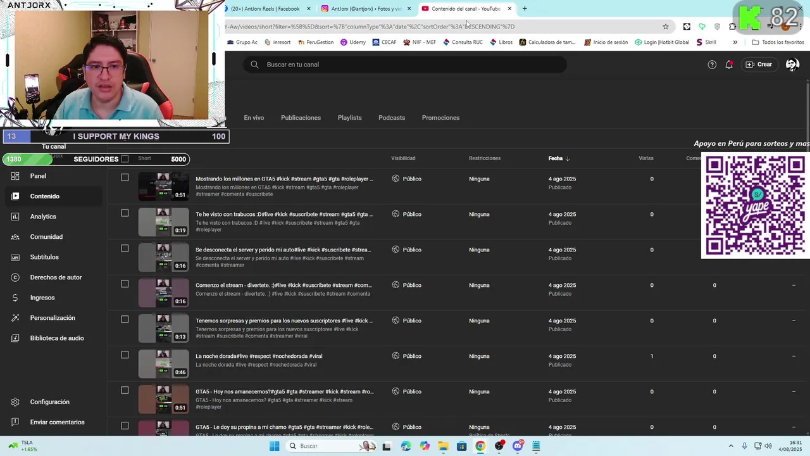Open thumbnail of 'La noche dorada' short

[x=163, y=364]
